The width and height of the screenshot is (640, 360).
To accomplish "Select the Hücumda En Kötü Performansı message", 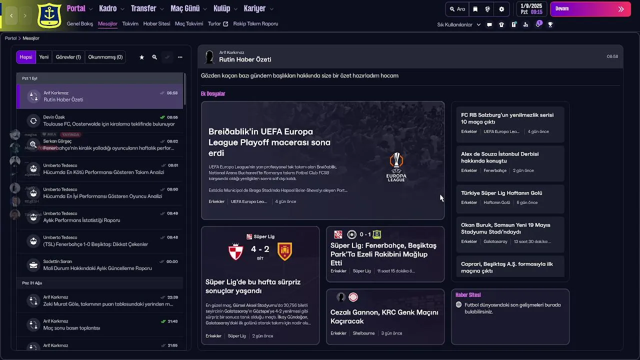I will tap(100, 168).
